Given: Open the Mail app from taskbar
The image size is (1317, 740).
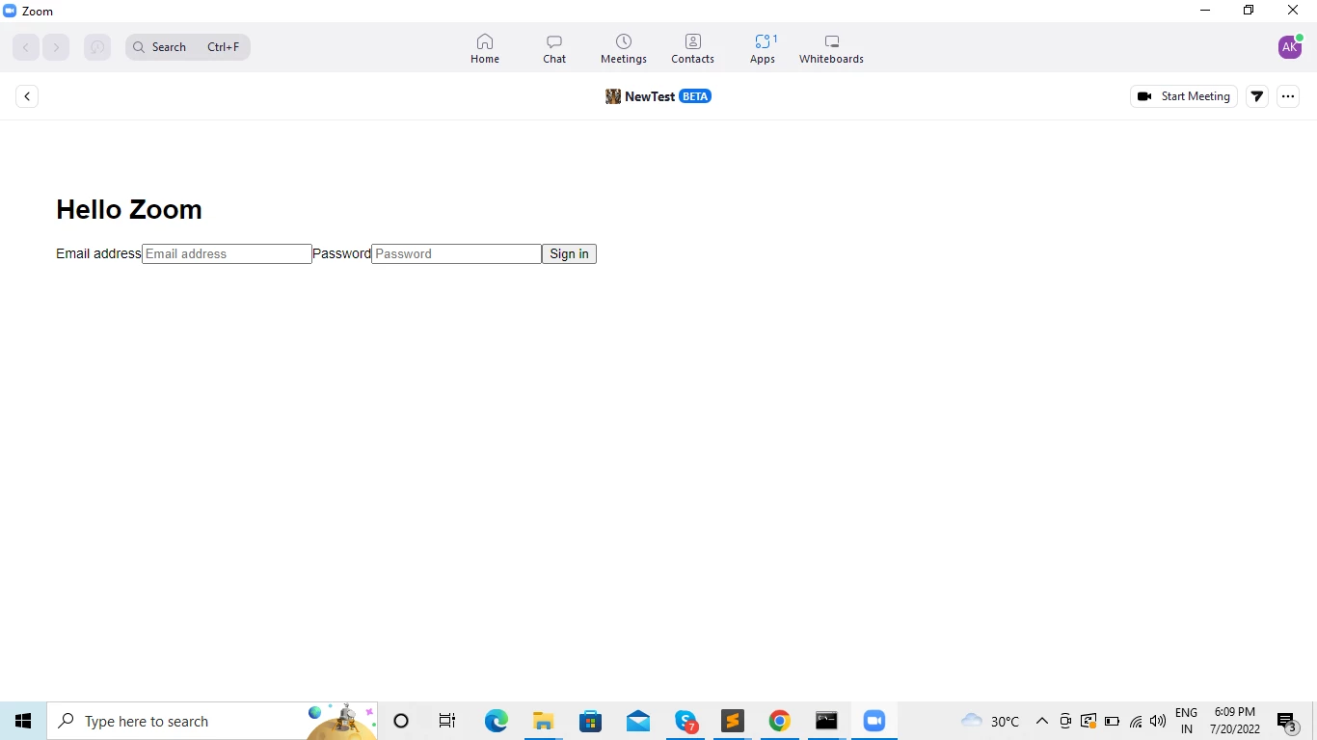Looking at the screenshot, I should coord(637,721).
